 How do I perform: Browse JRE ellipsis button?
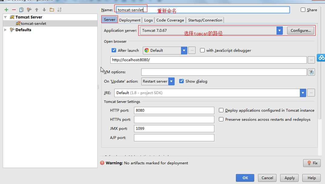[x=311, y=93]
